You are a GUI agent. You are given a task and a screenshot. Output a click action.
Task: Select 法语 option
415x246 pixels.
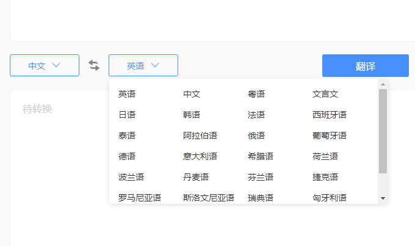[x=256, y=115]
